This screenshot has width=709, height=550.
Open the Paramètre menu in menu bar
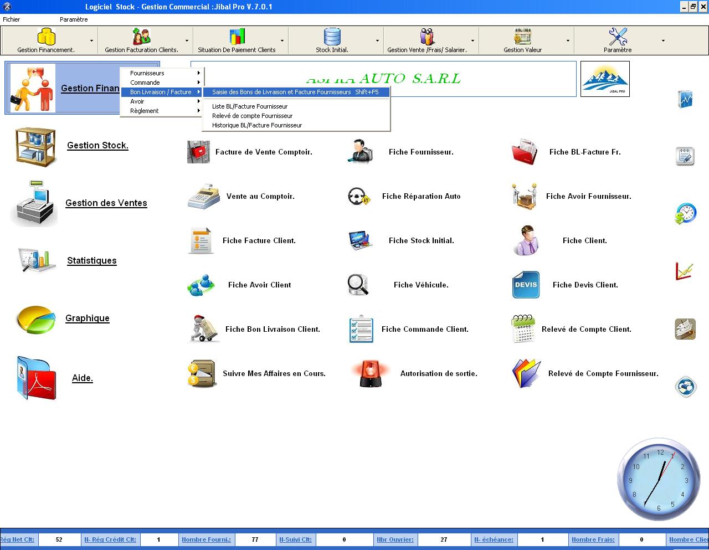[74, 19]
